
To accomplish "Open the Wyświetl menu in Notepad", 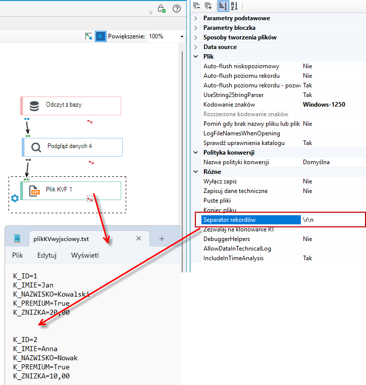I will pyautogui.click(x=85, y=255).
